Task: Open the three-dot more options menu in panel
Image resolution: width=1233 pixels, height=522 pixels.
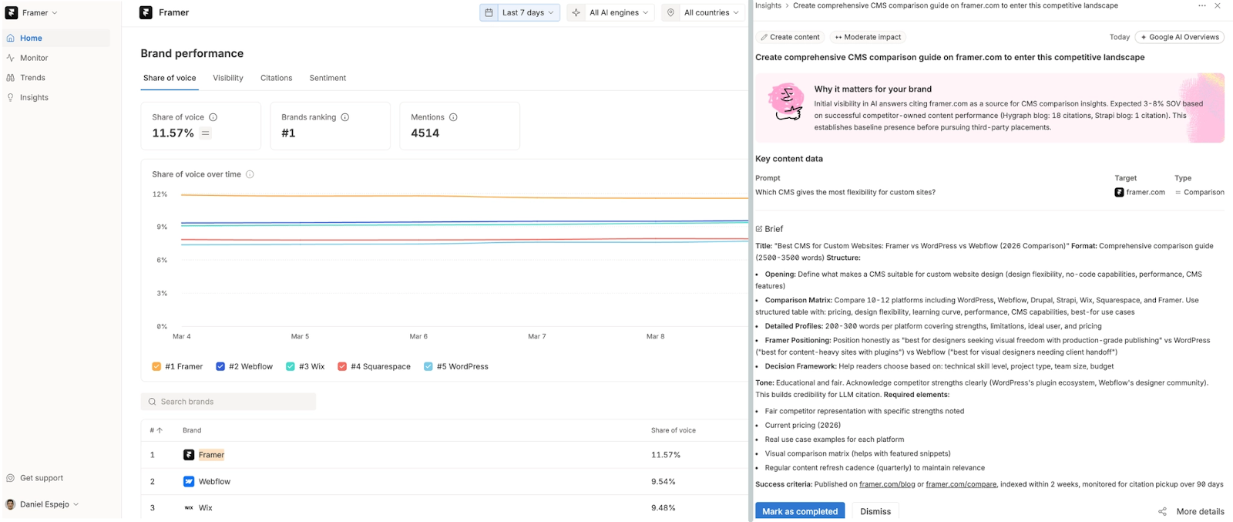Action: point(1202,5)
